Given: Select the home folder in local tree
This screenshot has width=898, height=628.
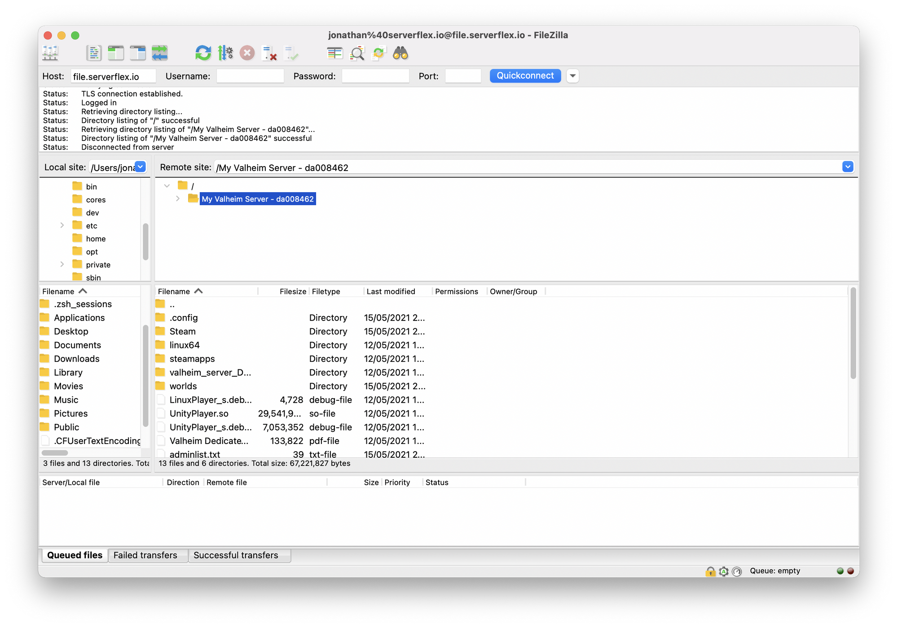Looking at the screenshot, I should coord(96,239).
